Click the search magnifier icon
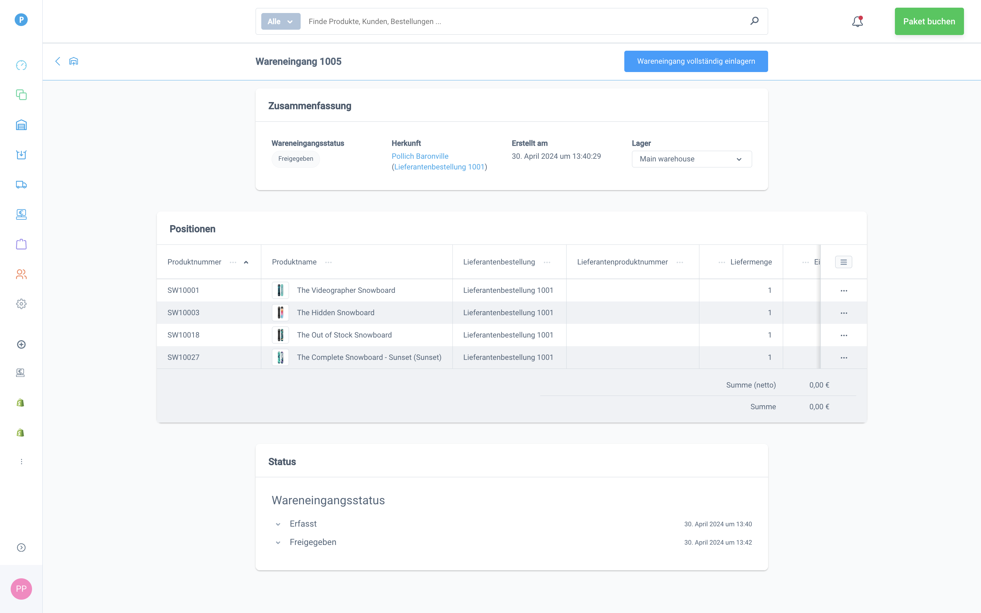 click(754, 21)
